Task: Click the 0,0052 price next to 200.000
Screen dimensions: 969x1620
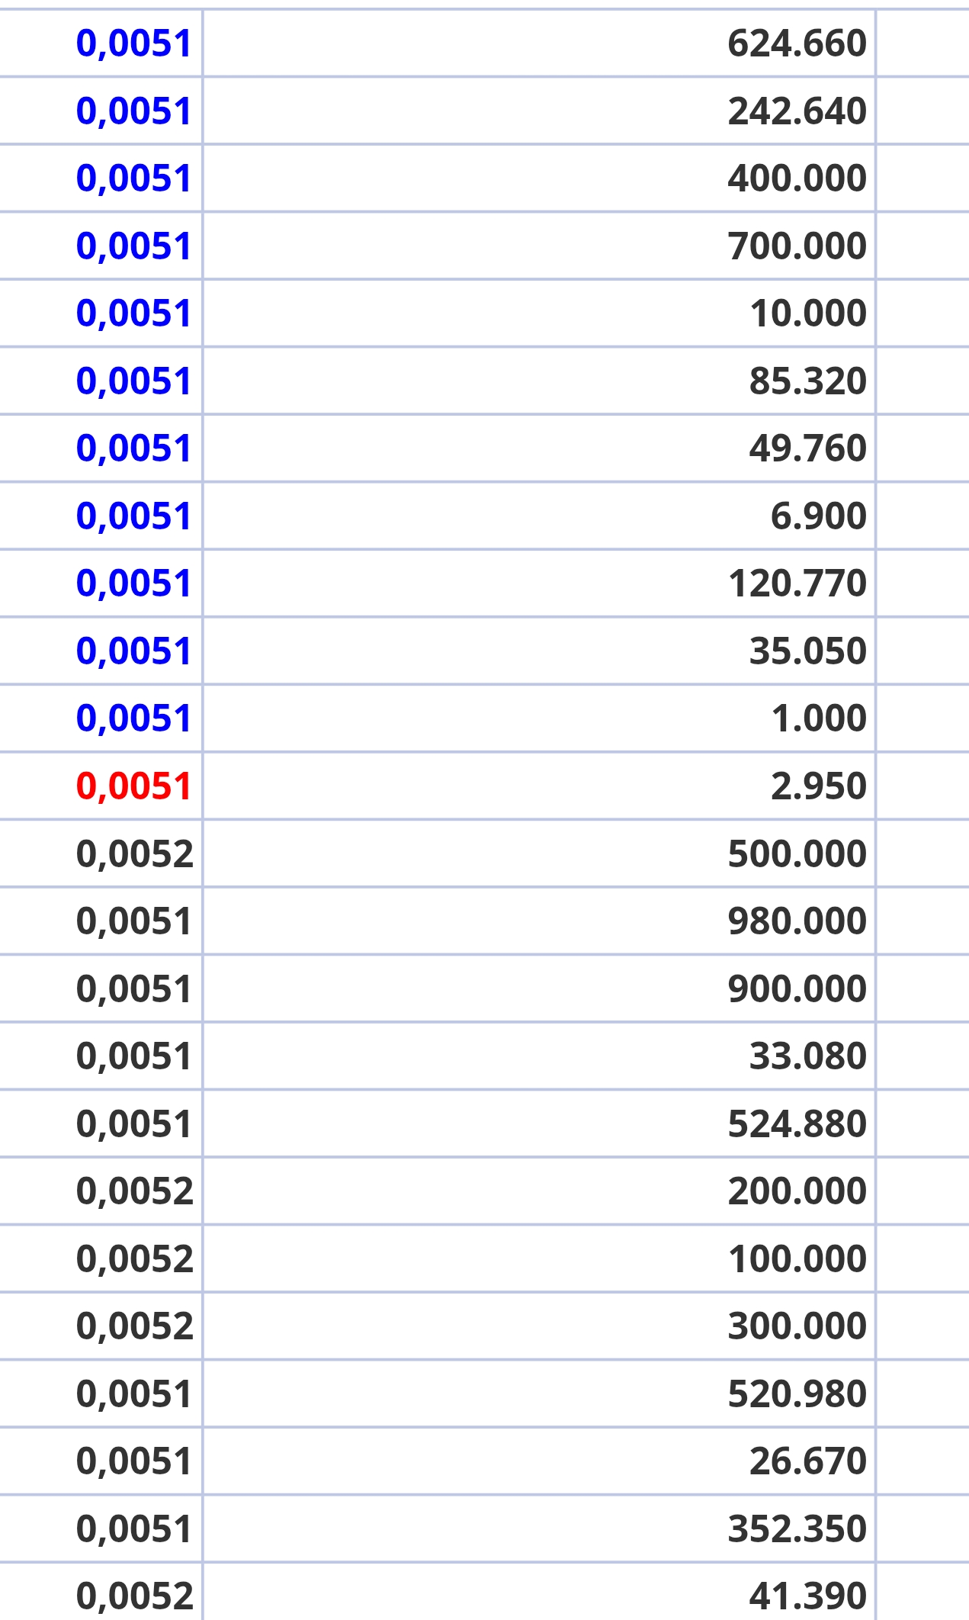Action: point(134,1191)
